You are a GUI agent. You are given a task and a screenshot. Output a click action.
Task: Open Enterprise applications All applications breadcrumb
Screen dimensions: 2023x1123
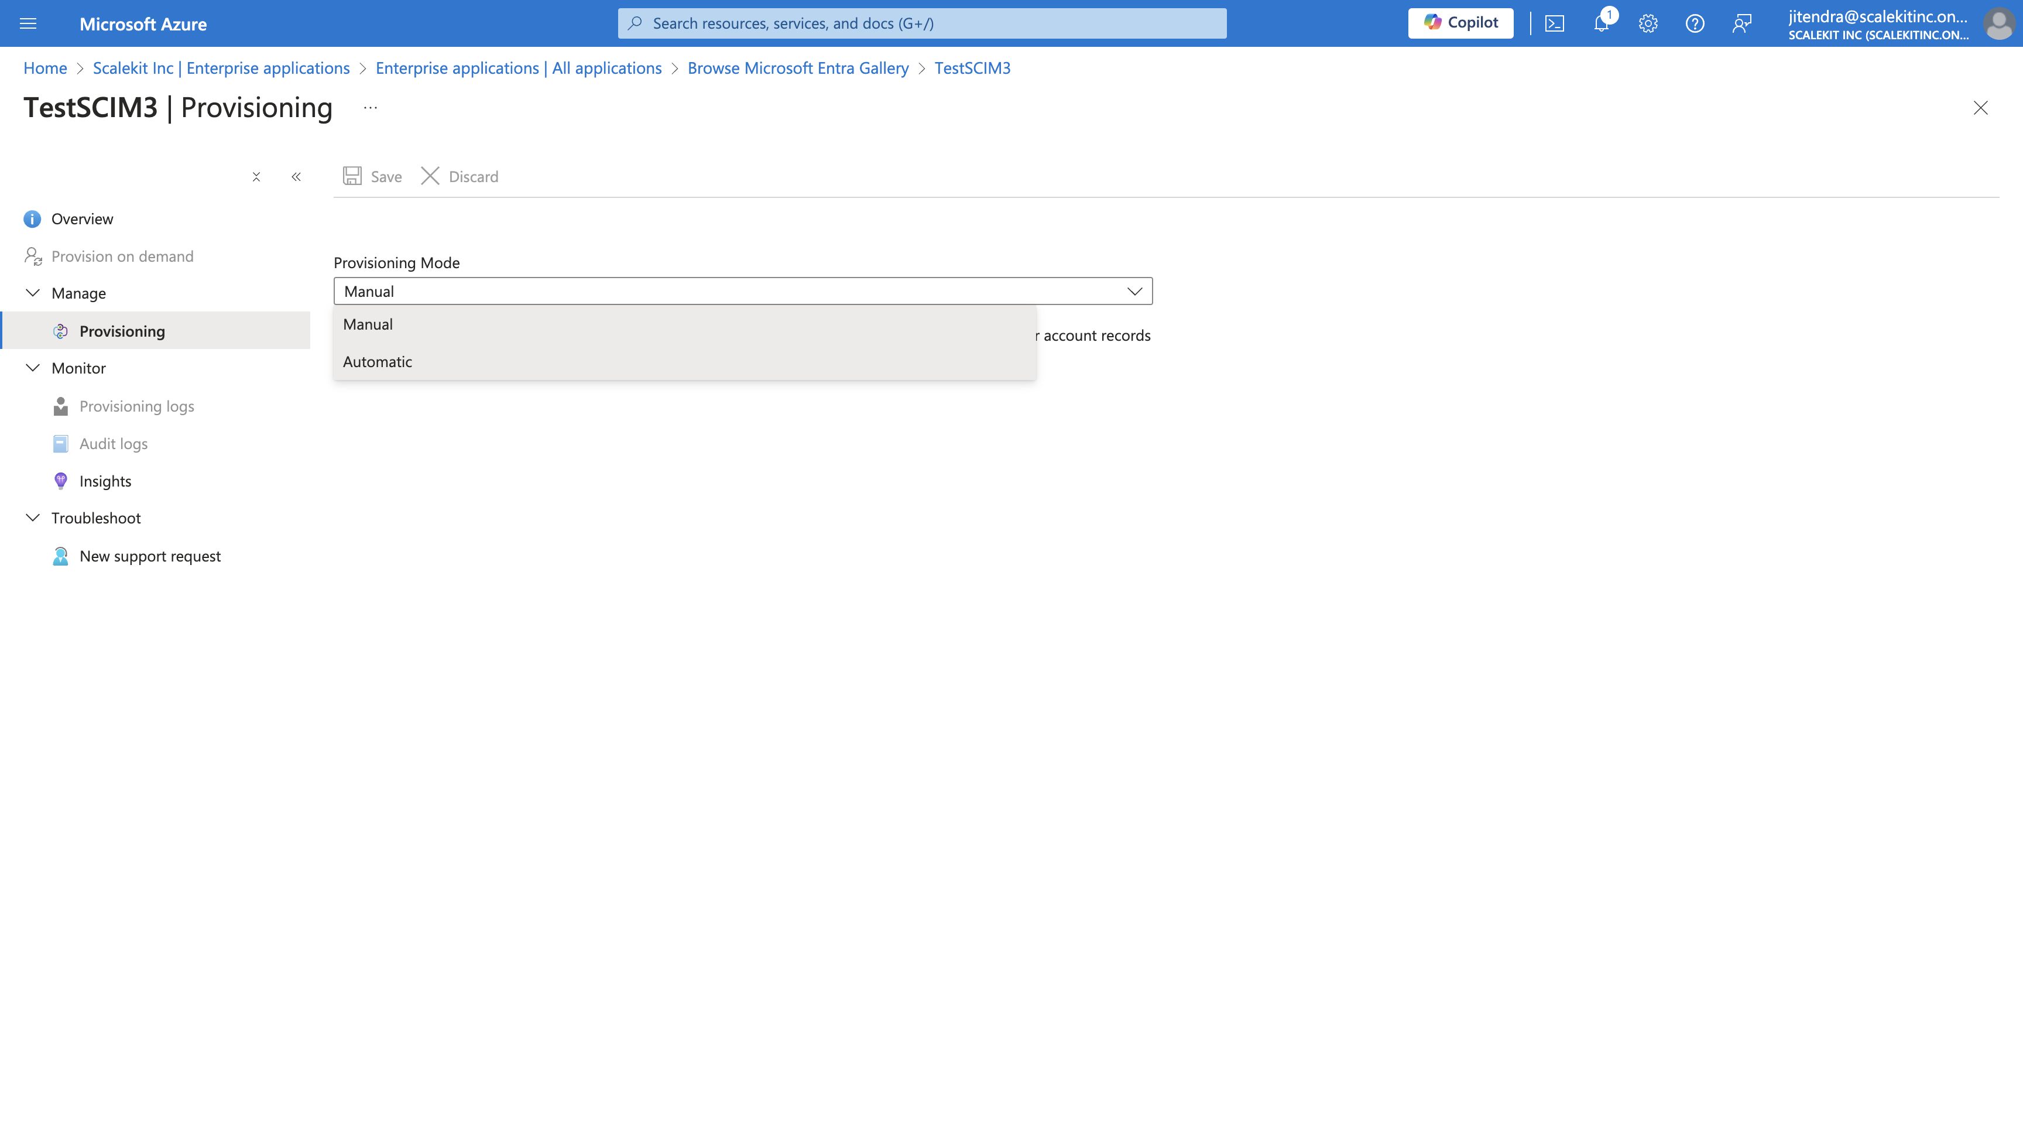tap(518, 69)
